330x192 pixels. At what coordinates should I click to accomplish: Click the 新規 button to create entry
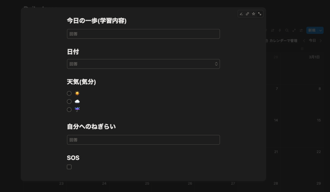point(312,30)
